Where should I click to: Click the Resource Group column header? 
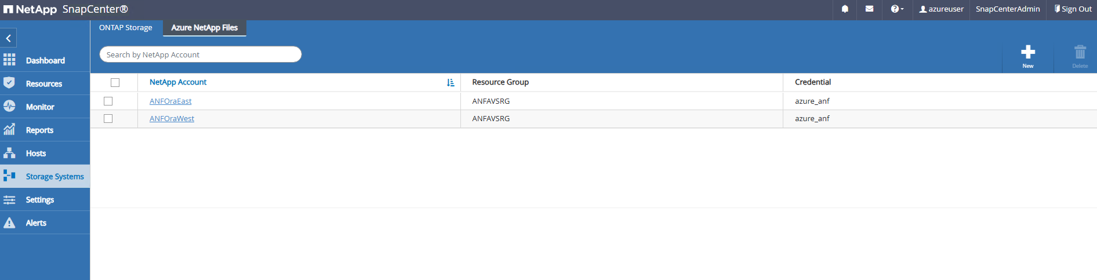[500, 82]
